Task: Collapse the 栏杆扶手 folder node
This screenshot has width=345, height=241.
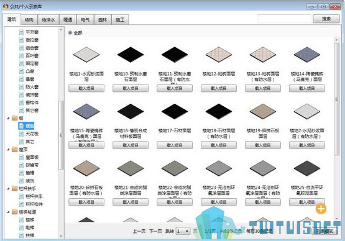Action: pyautogui.click(x=8, y=189)
